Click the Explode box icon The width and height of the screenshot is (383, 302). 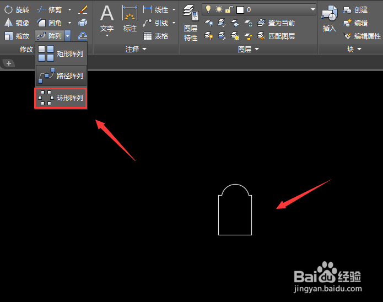pyautogui.click(x=83, y=23)
